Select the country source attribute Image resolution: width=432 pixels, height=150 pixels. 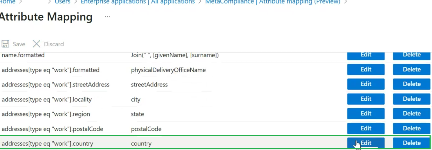click(141, 144)
